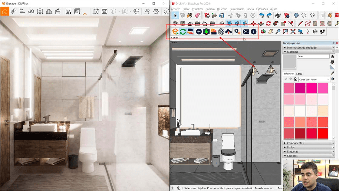This screenshot has height=191, width=339.
Task: Open Enscape Material Editor checkered sphere
Action: point(221,32)
